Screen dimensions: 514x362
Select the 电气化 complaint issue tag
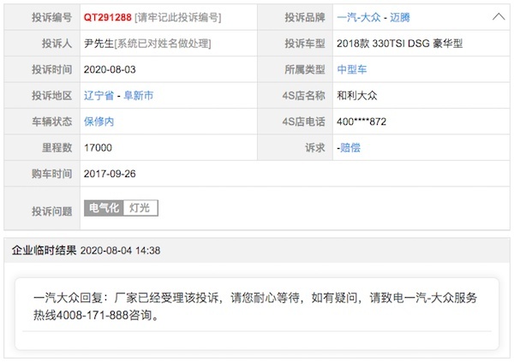pos(104,208)
